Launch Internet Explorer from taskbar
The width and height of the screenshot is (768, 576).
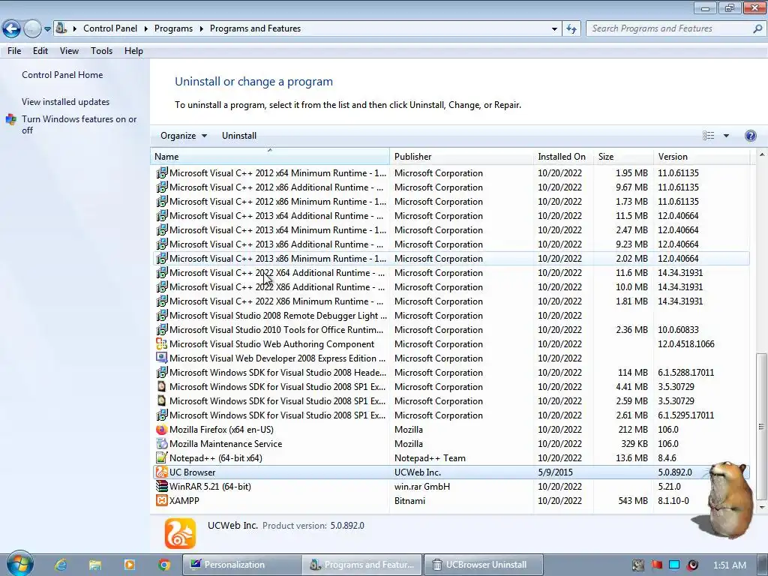tap(61, 565)
